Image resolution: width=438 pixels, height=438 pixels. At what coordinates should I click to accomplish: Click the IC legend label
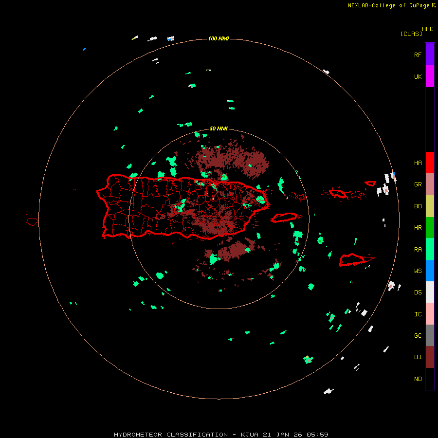[418, 314]
